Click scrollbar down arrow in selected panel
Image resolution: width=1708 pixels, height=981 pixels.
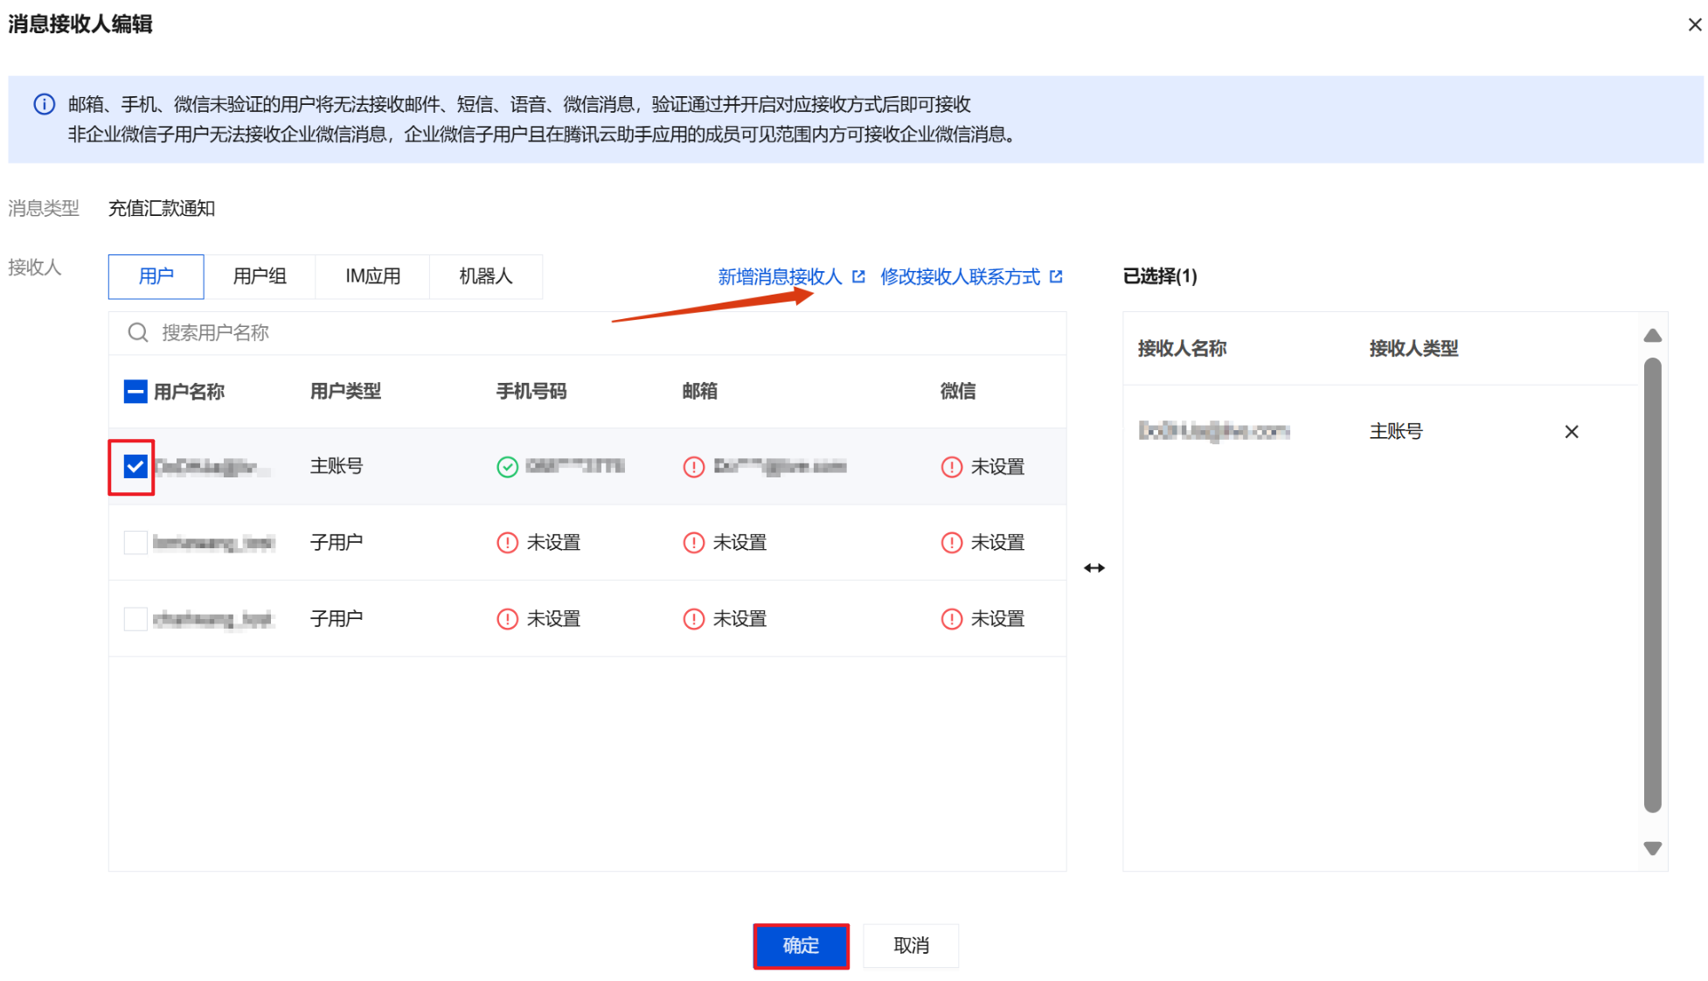tap(1652, 848)
